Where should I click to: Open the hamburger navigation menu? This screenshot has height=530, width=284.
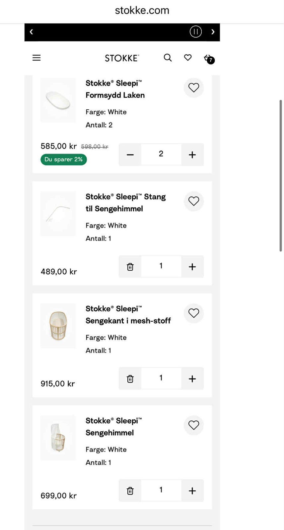[36, 58]
